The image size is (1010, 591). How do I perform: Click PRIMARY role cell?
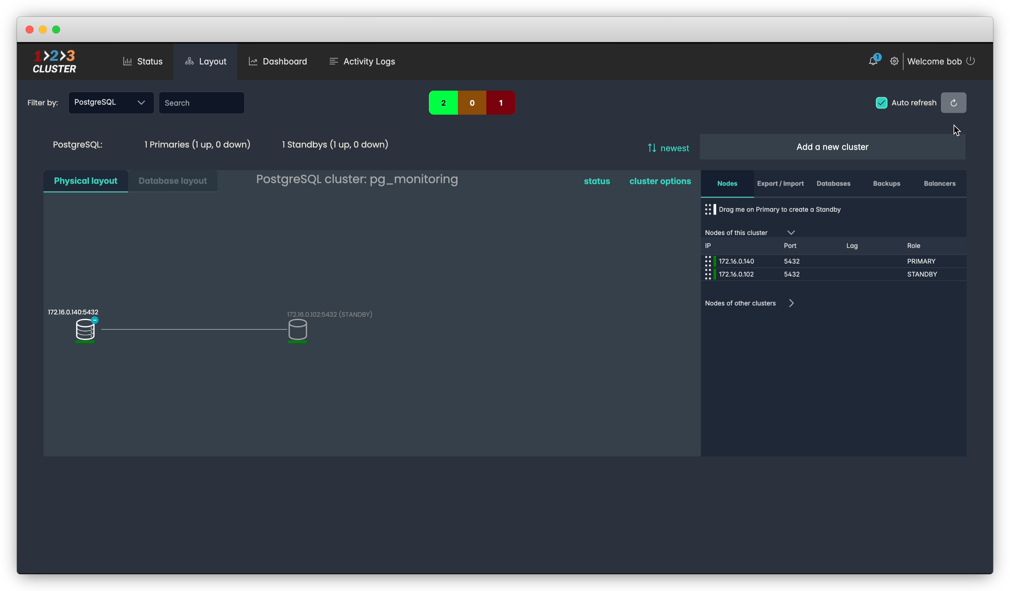921,261
